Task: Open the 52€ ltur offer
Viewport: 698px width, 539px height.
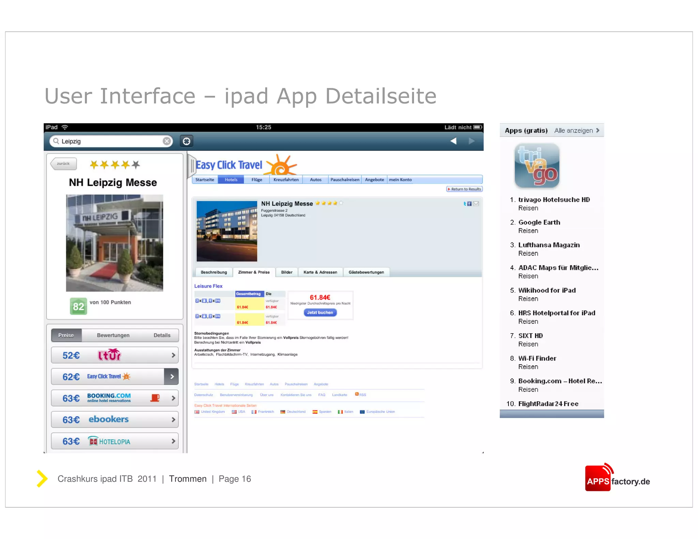Action: 115,355
